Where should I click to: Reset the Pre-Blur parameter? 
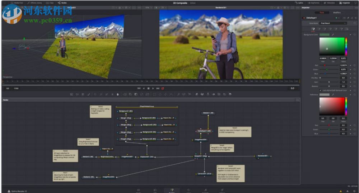tap(355, 78)
